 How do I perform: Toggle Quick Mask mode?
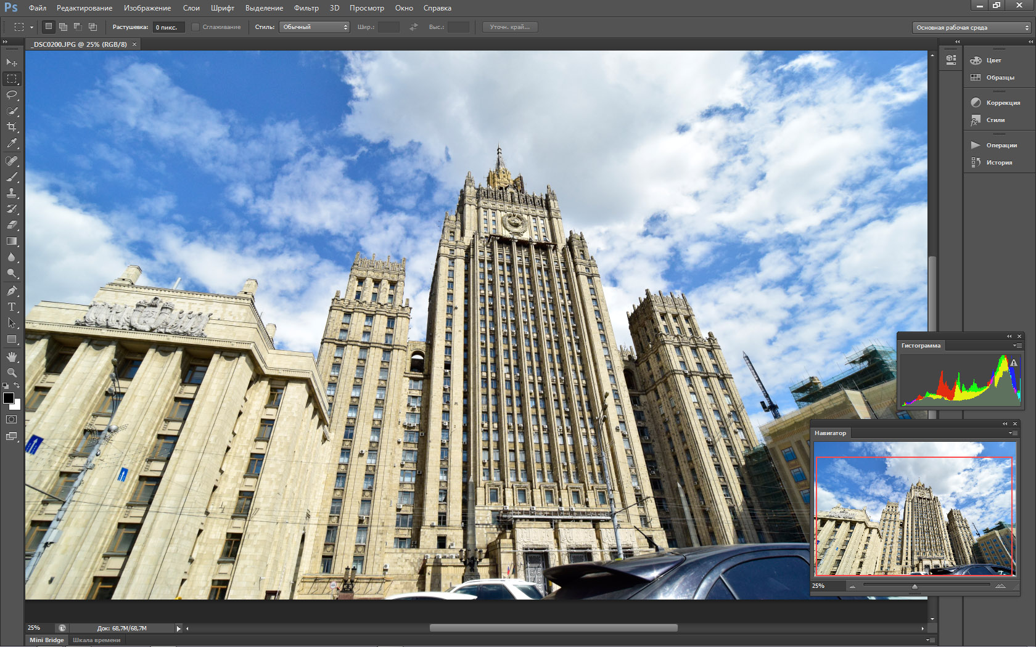pyautogui.click(x=12, y=419)
